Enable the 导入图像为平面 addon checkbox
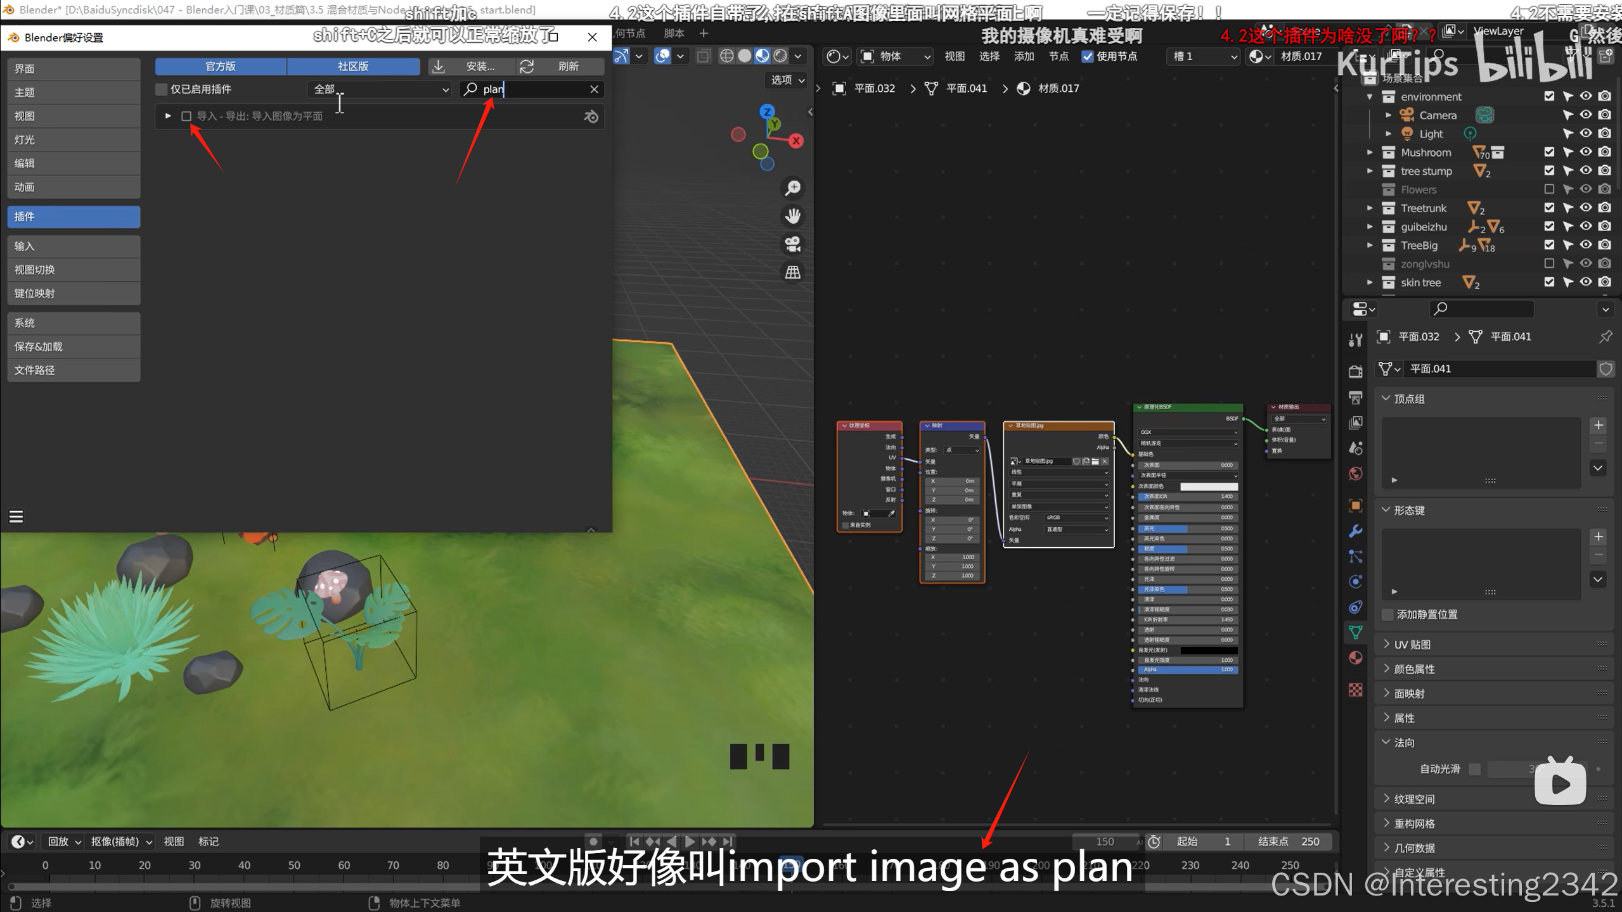This screenshot has width=1622, height=912. tap(186, 116)
